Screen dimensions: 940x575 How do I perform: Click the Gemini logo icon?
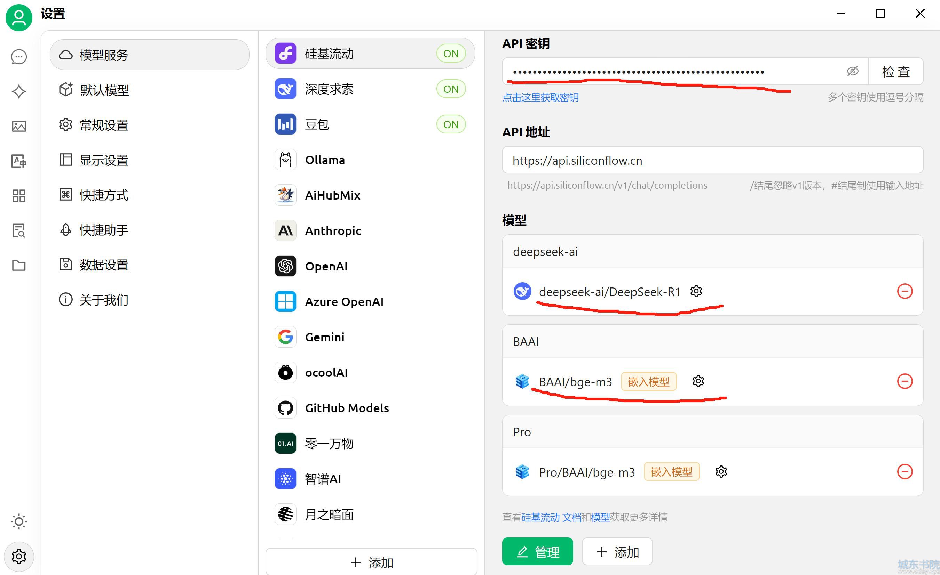[285, 337]
